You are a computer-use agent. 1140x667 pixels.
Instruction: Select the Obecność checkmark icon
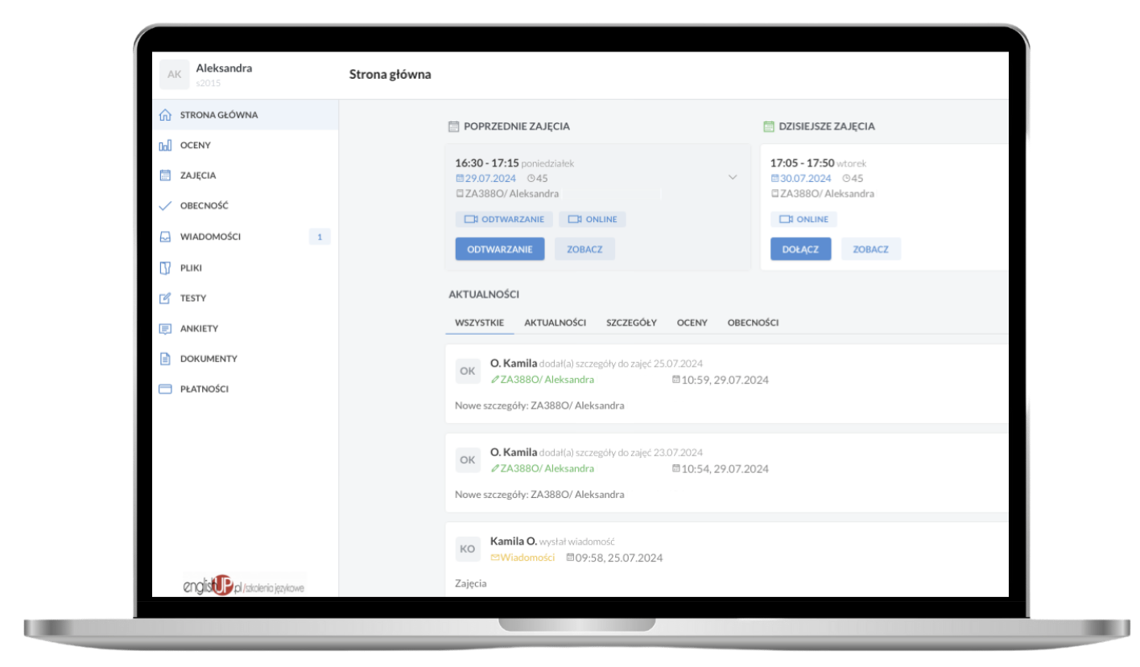[x=165, y=206]
